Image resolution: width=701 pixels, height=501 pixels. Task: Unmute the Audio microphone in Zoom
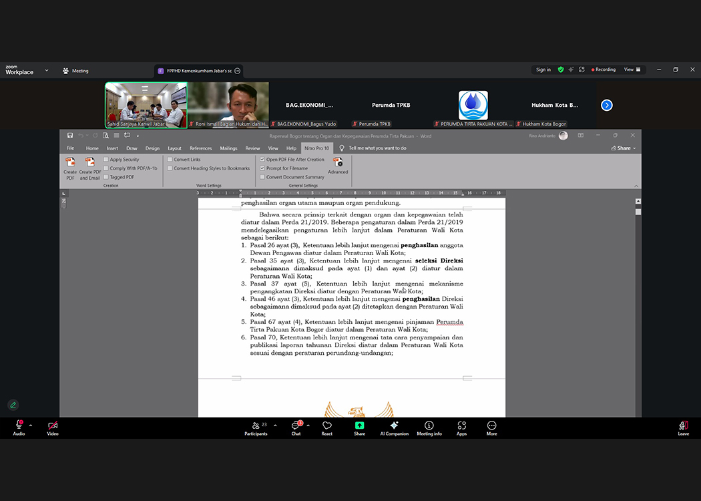[19, 426]
